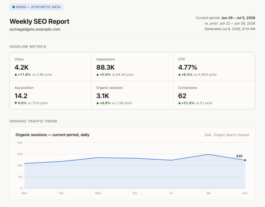Click the up triangle beside CTR +6.5%

180,74
